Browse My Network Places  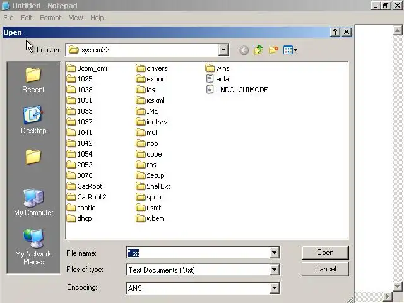pos(33,247)
